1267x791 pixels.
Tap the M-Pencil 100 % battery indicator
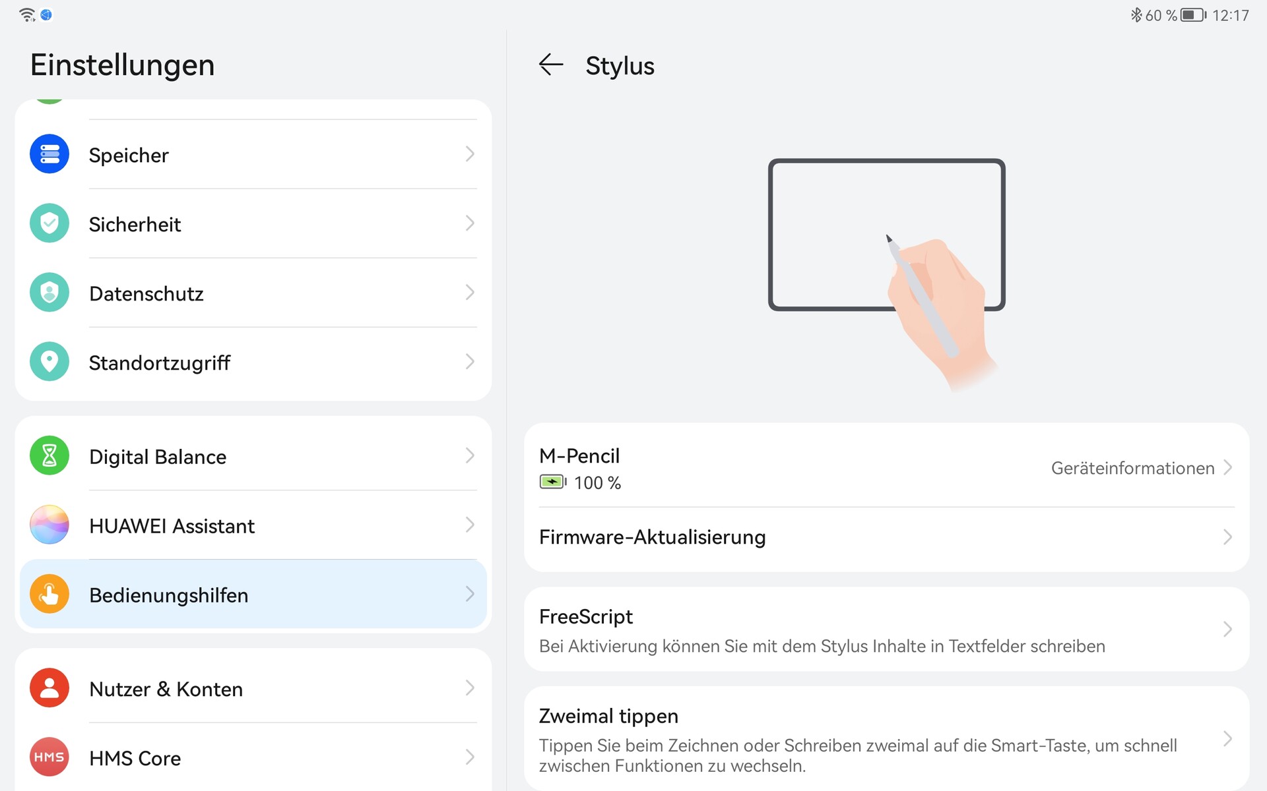580,483
